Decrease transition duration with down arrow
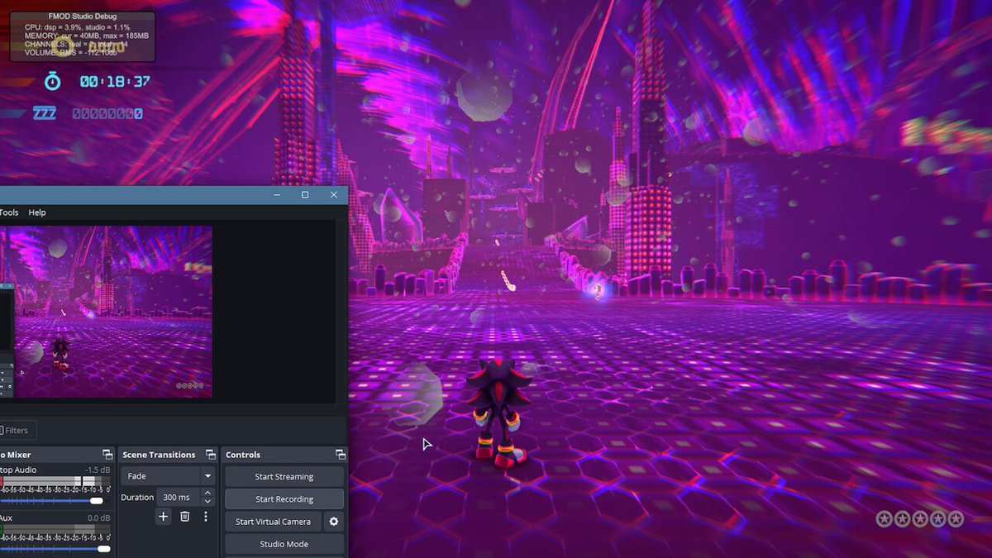The image size is (992, 558). pos(207,502)
